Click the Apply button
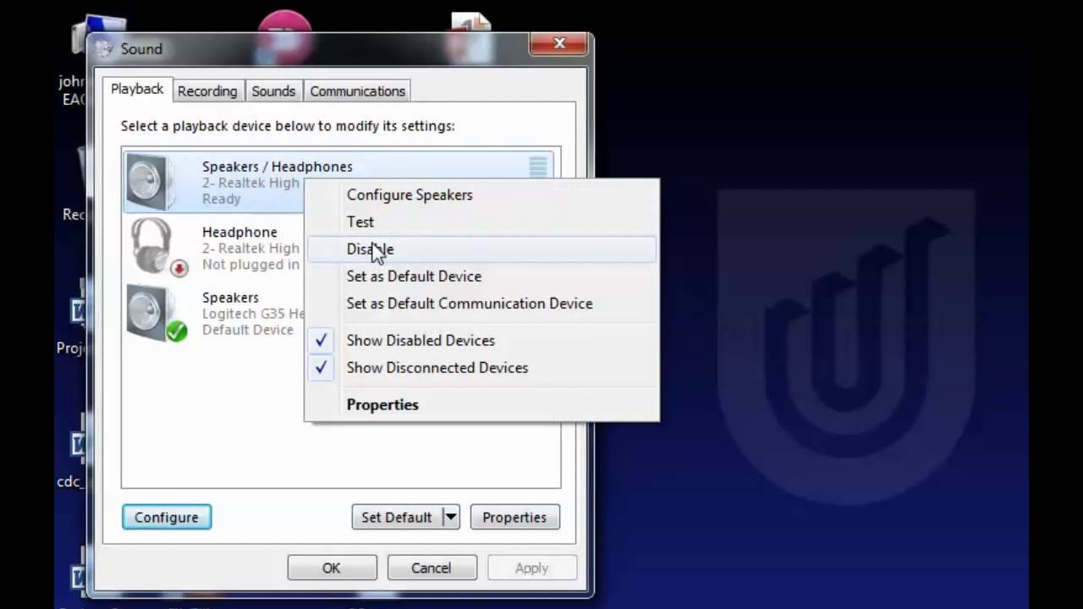The width and height of the screenshot is (1083, 609). 531,568
